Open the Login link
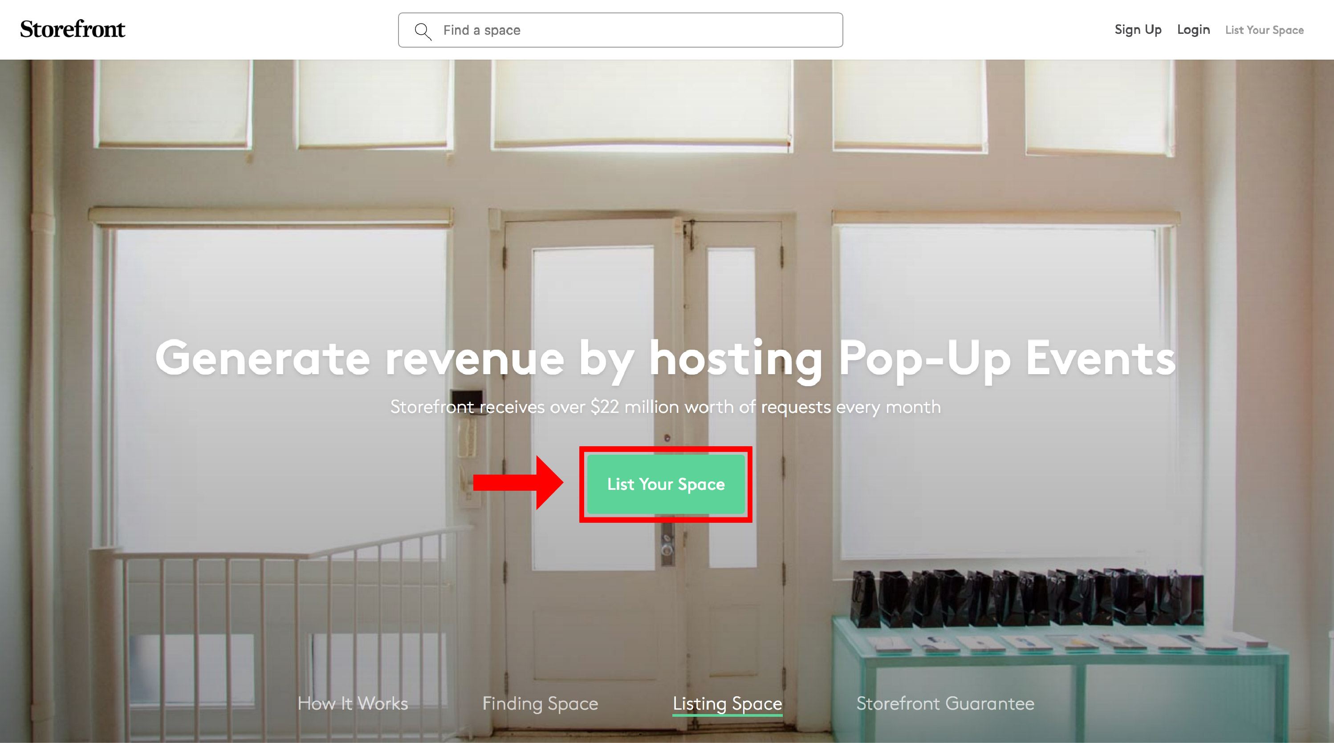 tap(1193, 30)
